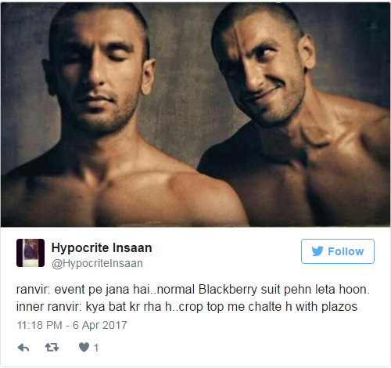Screen dimensions: 391x368
Task: Click the word Blackberry in the tweet text
Action: 228,290
